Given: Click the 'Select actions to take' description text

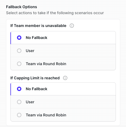Looking at the screenshot, I should (x=55, y=13).
